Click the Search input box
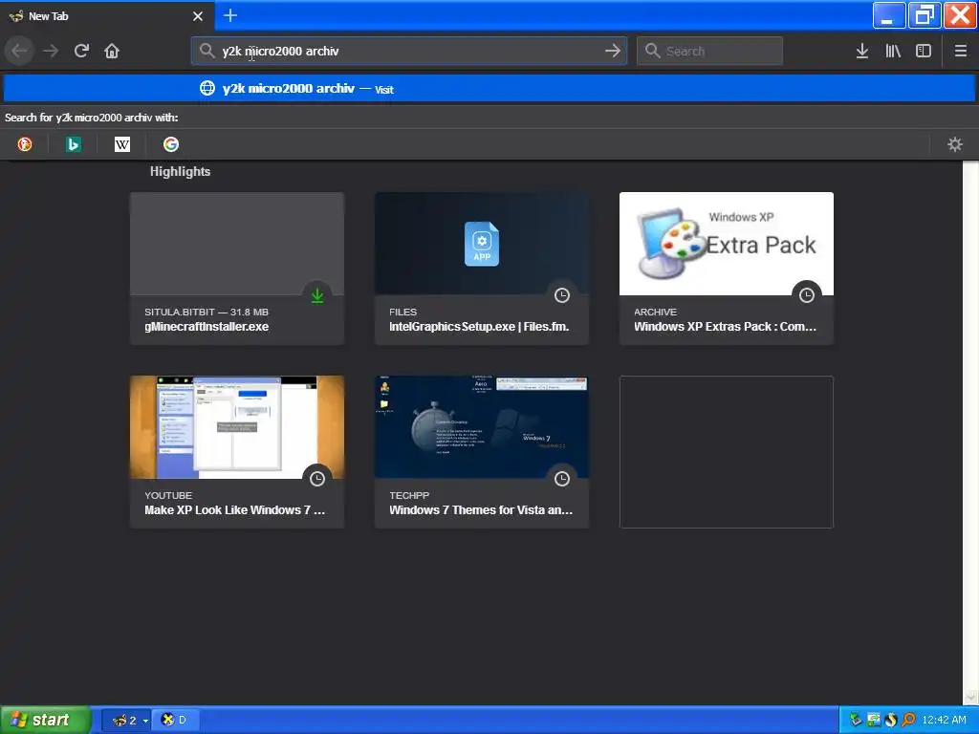979x734 pixels. (x=710, y=51)
